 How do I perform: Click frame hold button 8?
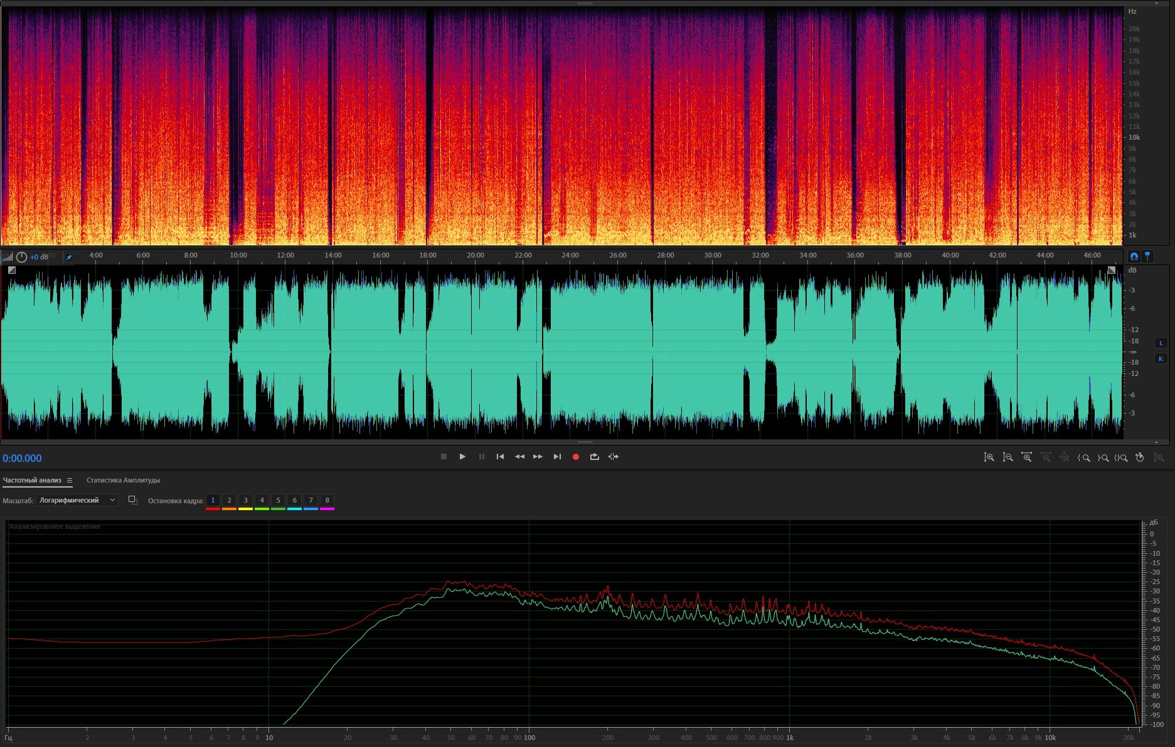click(327, 500)
